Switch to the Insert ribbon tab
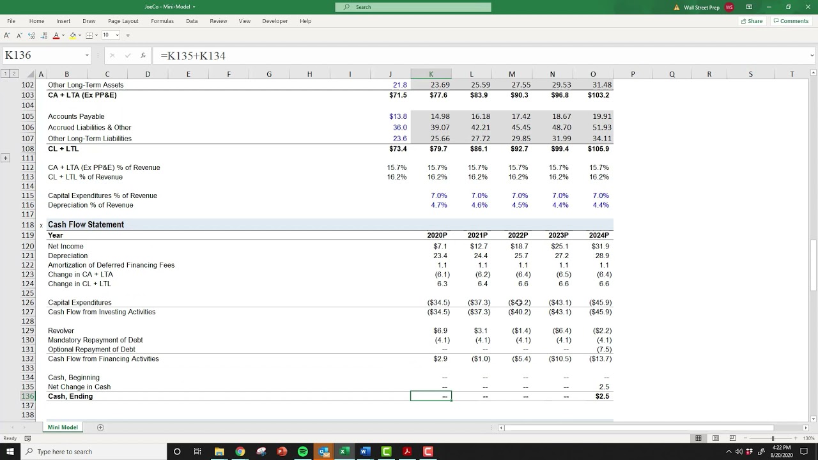 pyautogui.click(x=63, y=21)
